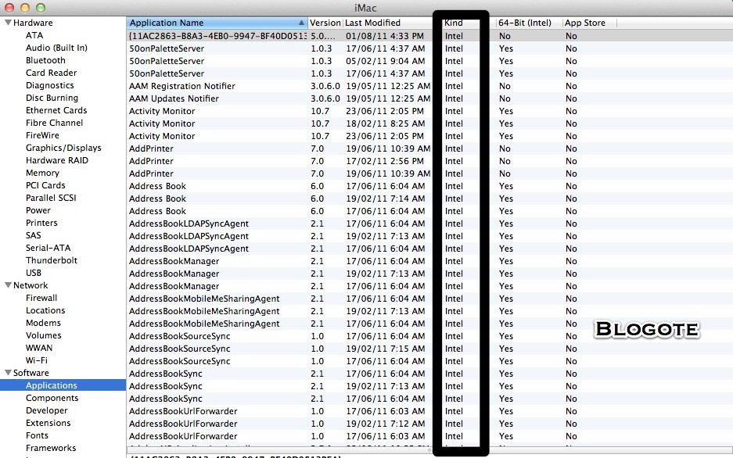The height and width of the screenshot is (458, 733).
Task: Select USB under Hardware
Action: [x=36, y=273]
